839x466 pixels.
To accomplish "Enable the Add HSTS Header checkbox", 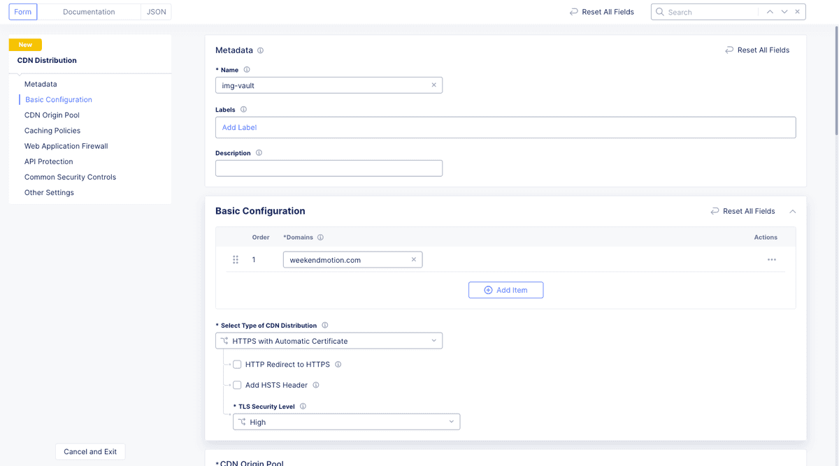I will click(237, 385).
